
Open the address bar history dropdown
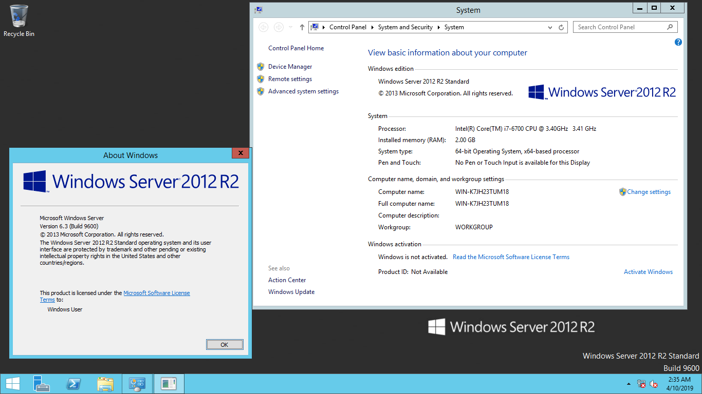550,27
